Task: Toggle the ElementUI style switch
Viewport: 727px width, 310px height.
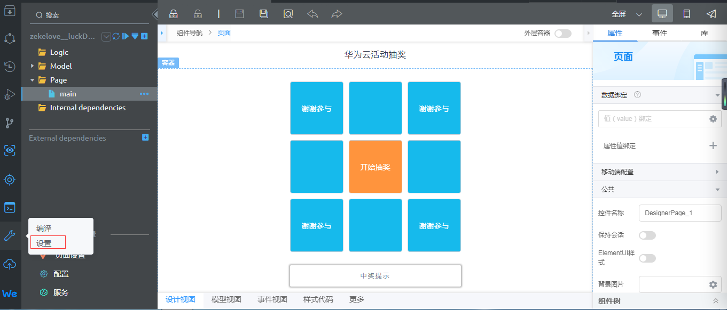Action: pyautogui.click(x=647, y=258)
